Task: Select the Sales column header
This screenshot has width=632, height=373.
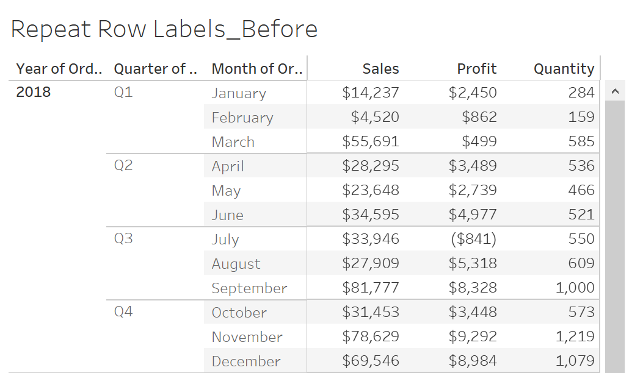Action: point(380,69)
